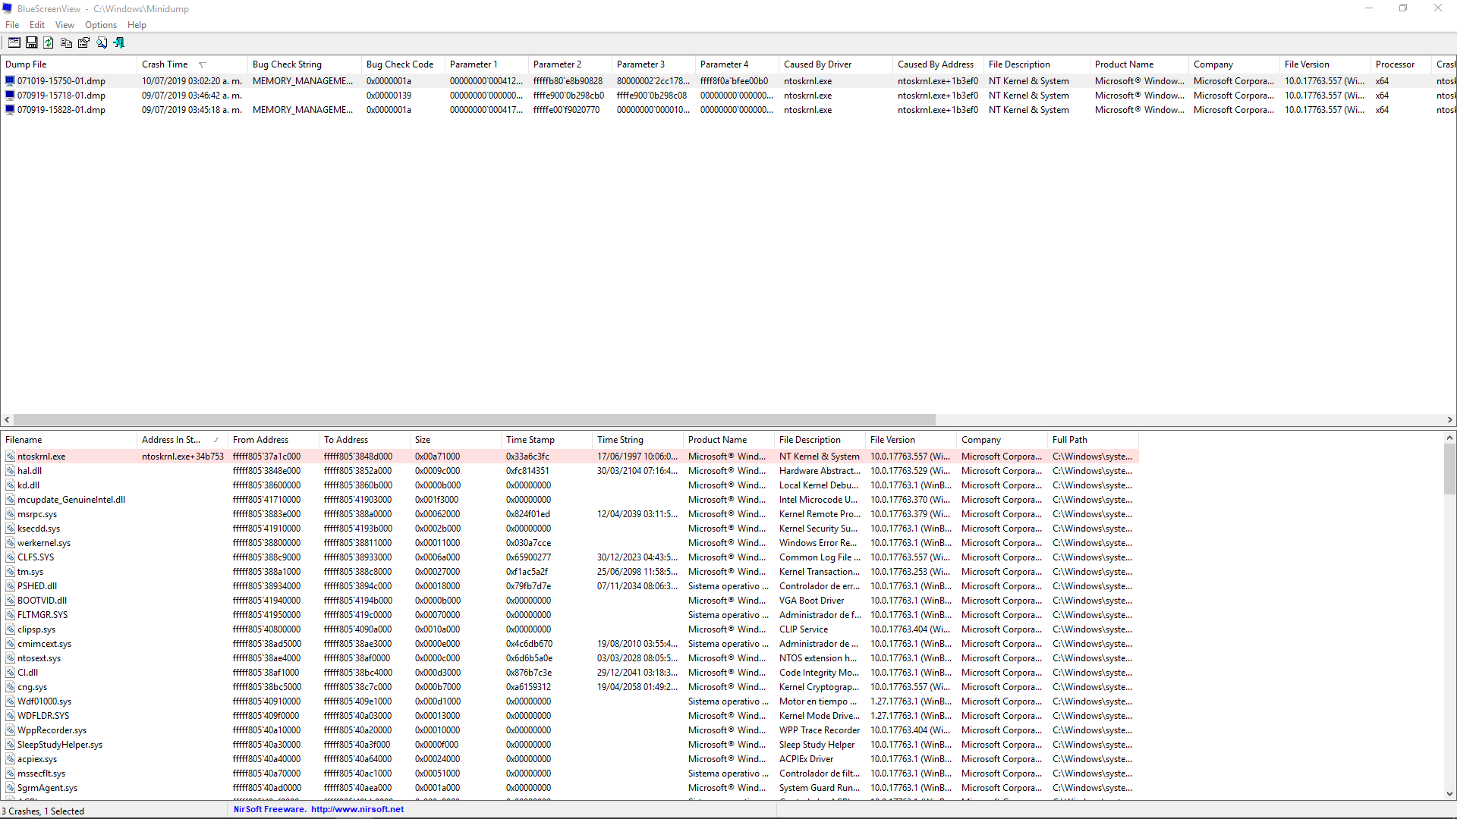
Task: Click the Properties toolbar icon
Action: 83,43
